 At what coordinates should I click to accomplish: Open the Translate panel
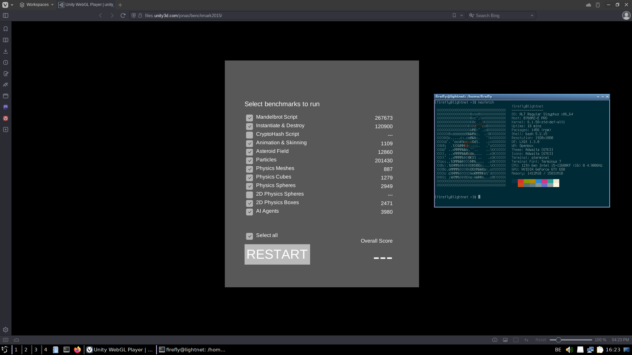pyautogui.click(x=6, y=85)
